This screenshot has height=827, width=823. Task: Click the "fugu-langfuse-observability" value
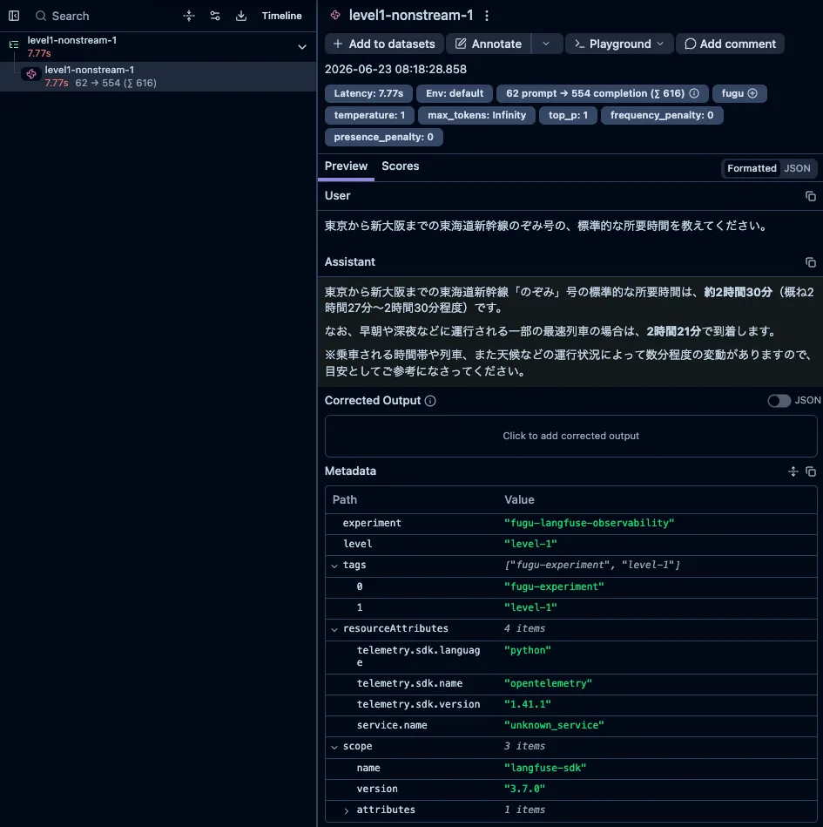click(589, 523)
